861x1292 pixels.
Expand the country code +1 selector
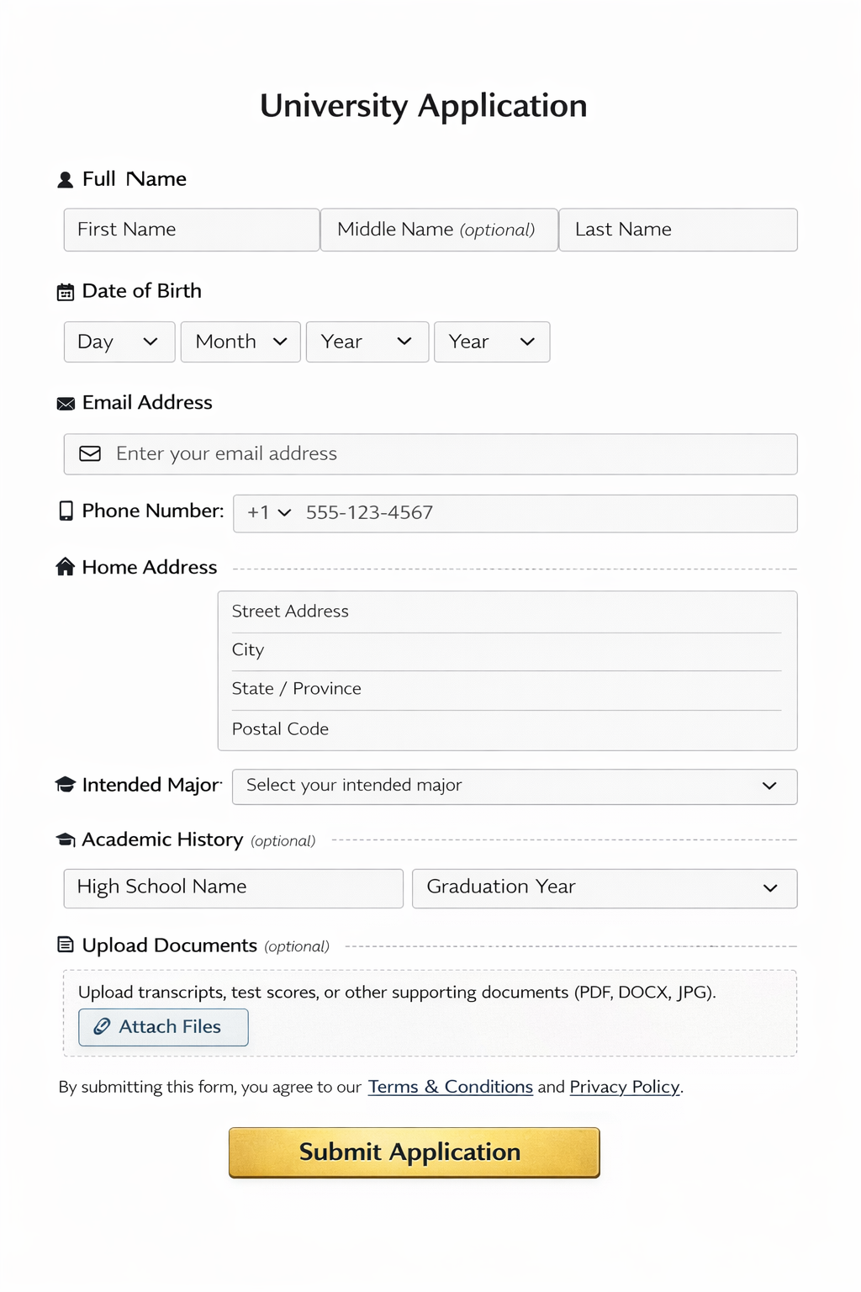(267, 513)
